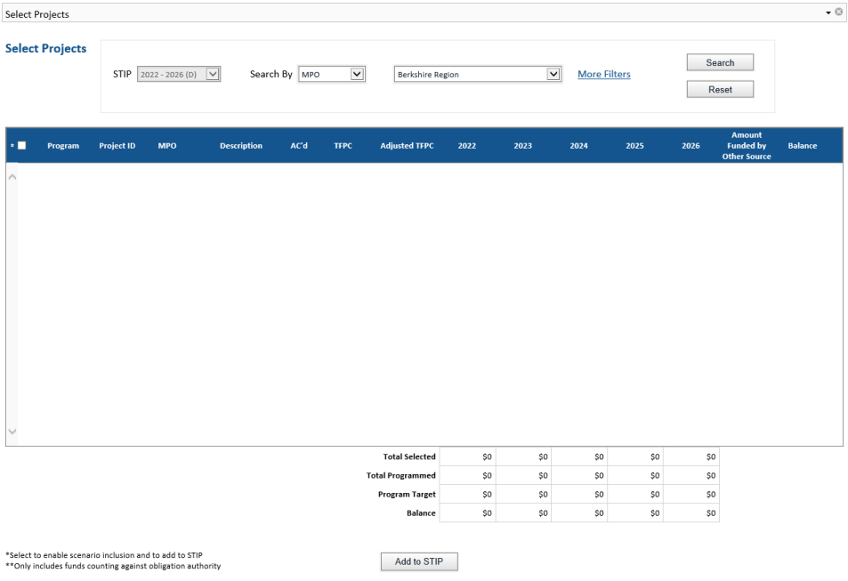Screen dimensions: 848x581
Task: Sort by the Project ID column header
Action: (117, 145)
